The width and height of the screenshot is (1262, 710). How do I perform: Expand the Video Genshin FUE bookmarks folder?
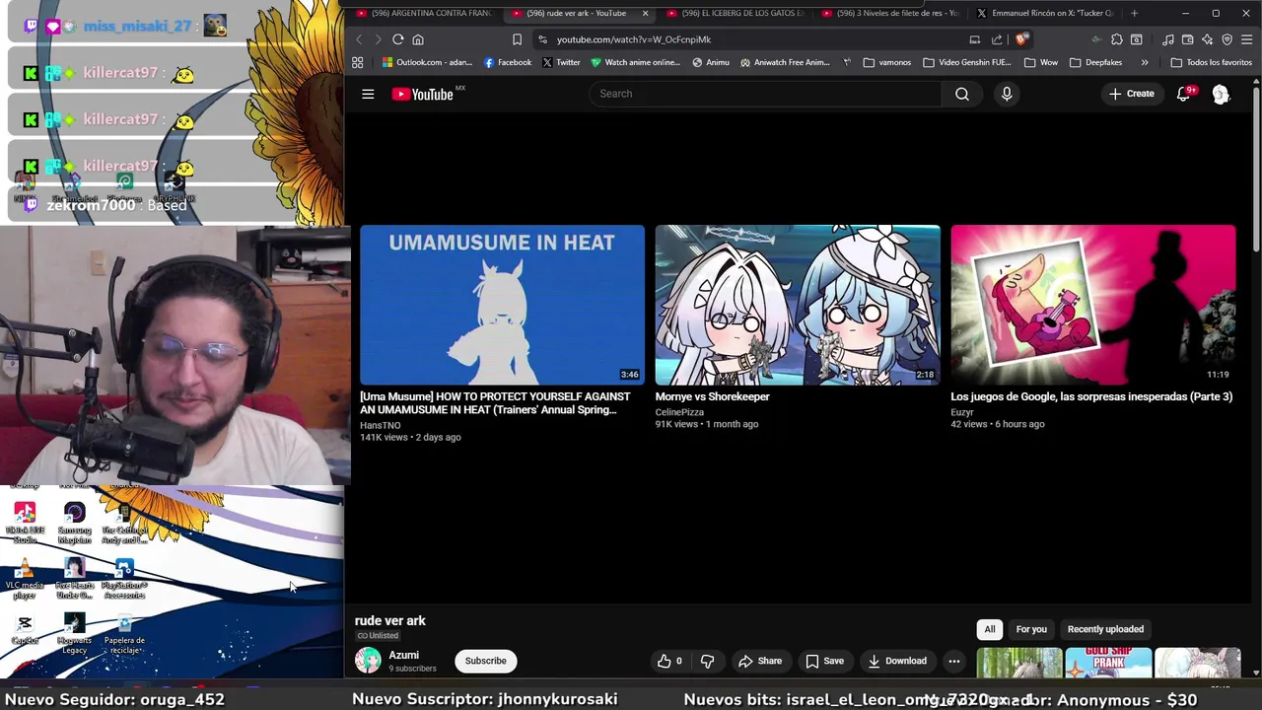coord(967,62)
